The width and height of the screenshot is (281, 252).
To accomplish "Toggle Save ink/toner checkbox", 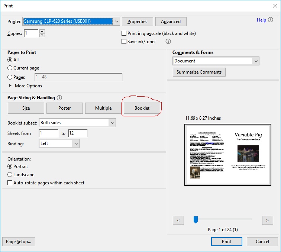I will 124,42.
